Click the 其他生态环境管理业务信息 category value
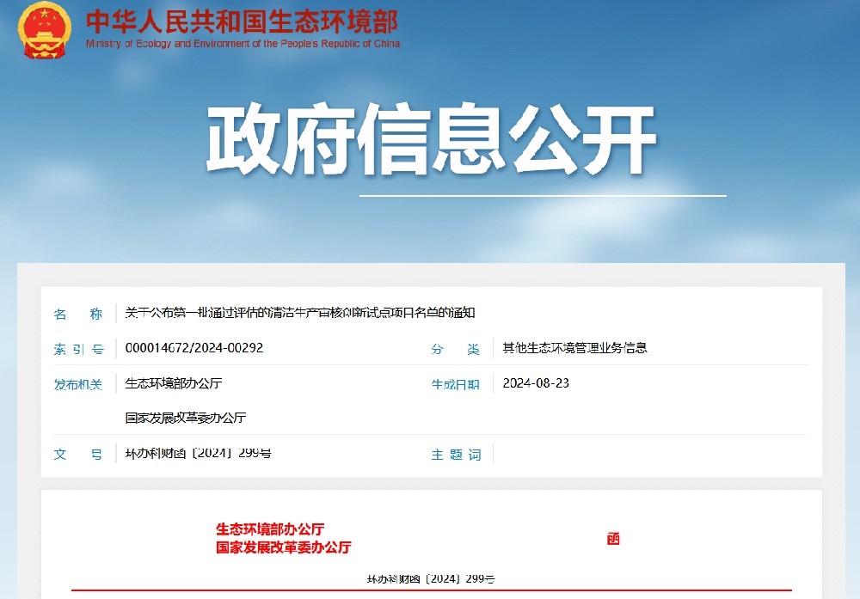Image resolution: width=860 pixels, height=599 pixels. tap(574, 348)
